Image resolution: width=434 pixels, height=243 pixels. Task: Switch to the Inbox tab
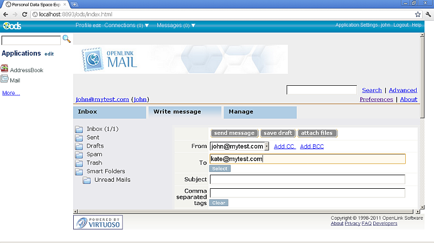(x=87, y=112)
